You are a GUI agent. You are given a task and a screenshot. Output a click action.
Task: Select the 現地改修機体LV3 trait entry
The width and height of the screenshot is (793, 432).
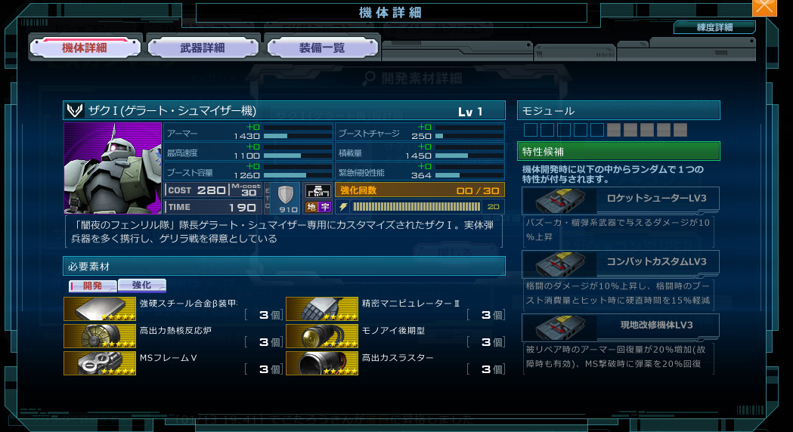click(x=621, y=328)
